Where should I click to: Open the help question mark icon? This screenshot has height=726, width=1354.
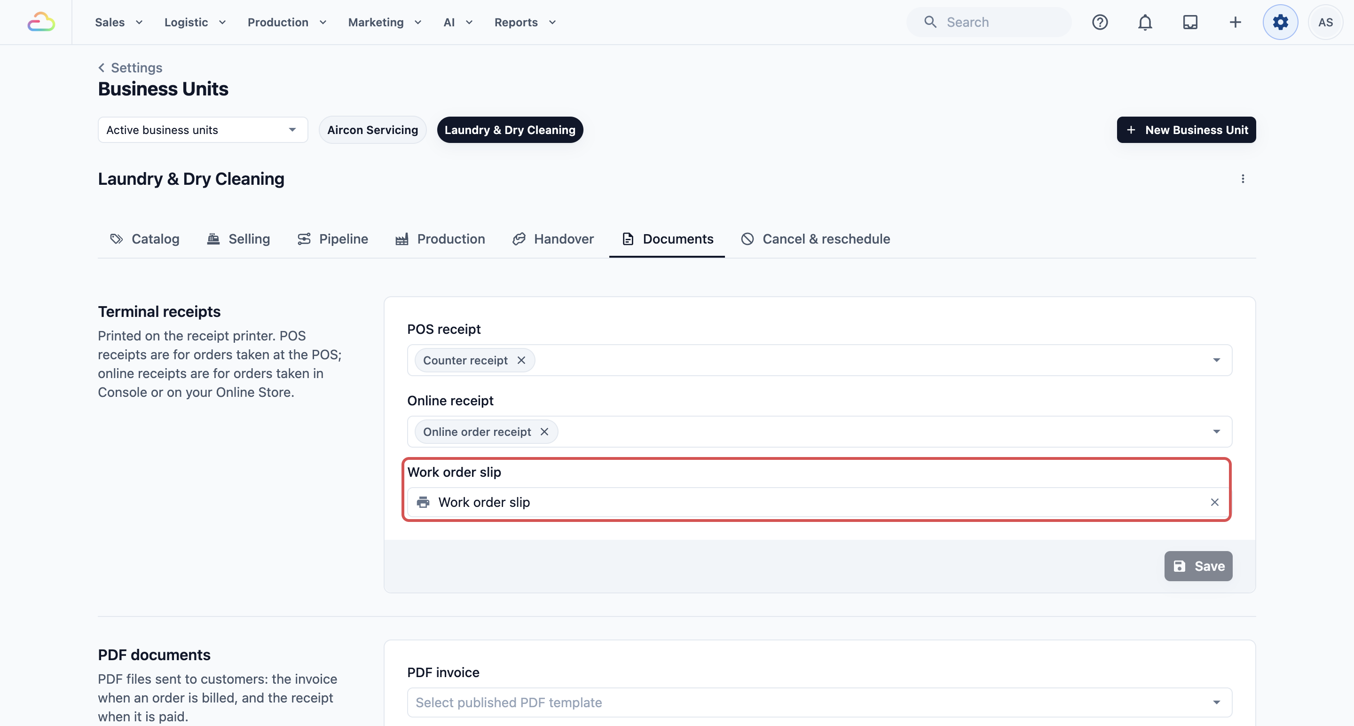1100,22
